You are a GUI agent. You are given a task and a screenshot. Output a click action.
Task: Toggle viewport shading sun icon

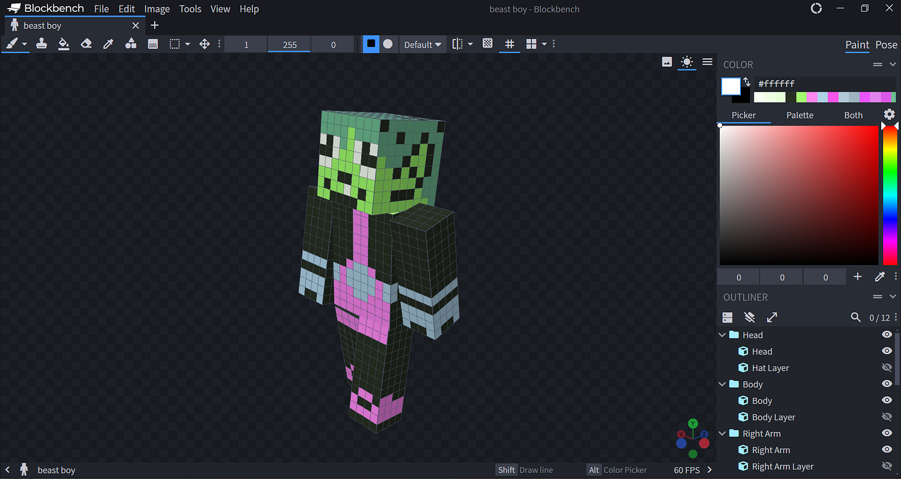687,62
